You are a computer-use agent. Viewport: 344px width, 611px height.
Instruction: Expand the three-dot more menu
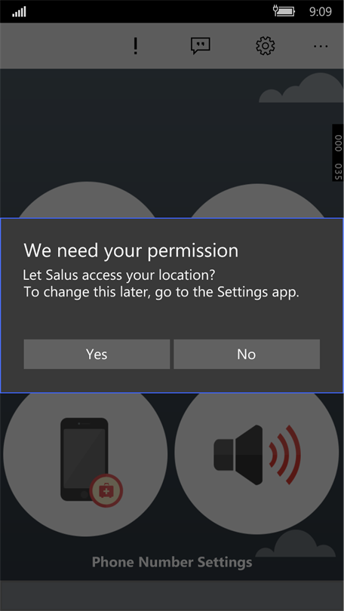coord(321,46)
